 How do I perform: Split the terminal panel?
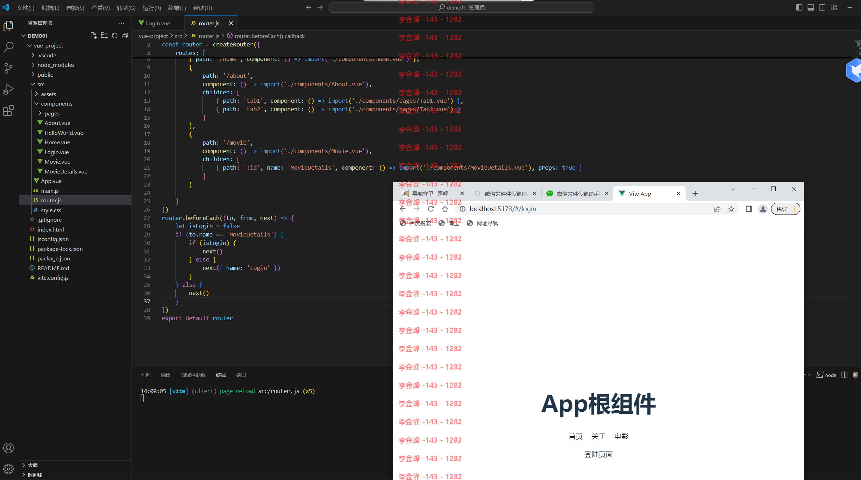coord(844,375)
